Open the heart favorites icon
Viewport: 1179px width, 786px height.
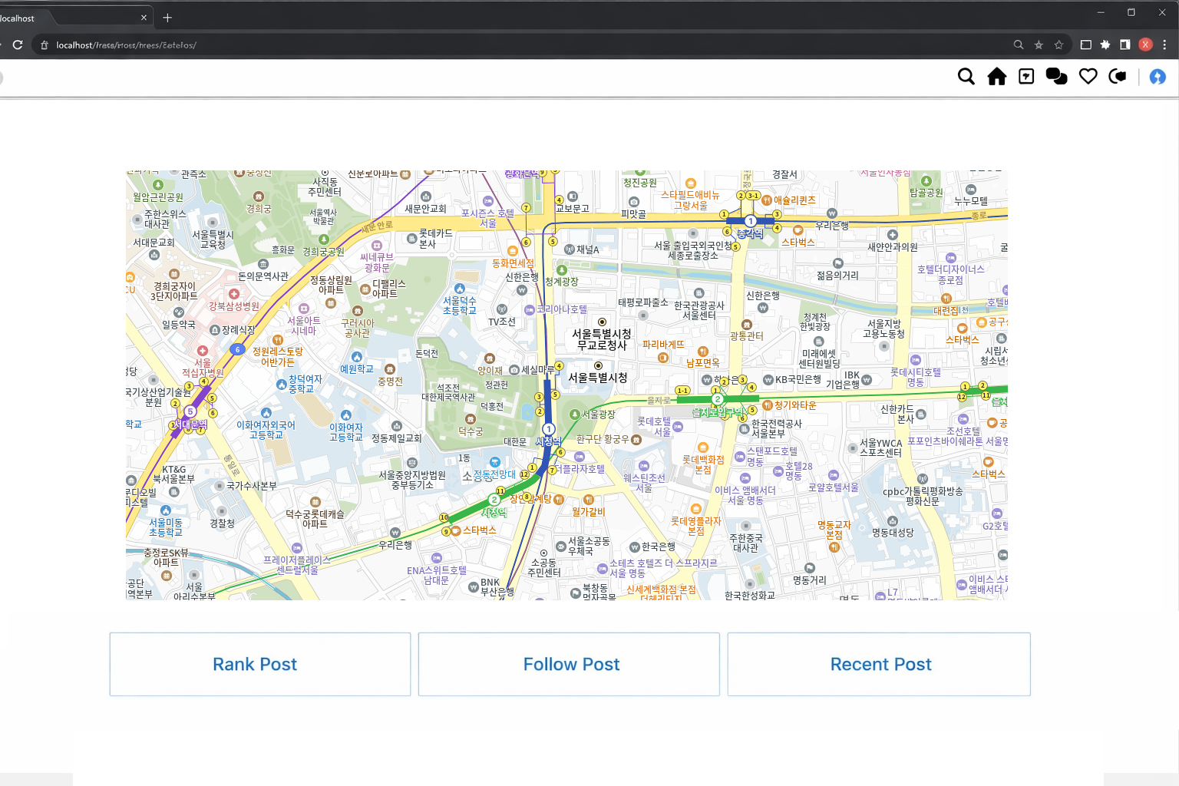[1088, 77]
